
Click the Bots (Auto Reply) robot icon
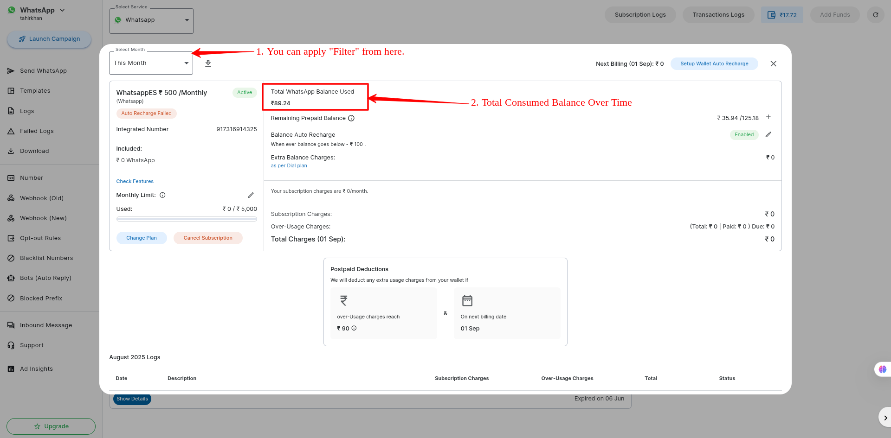11,278
